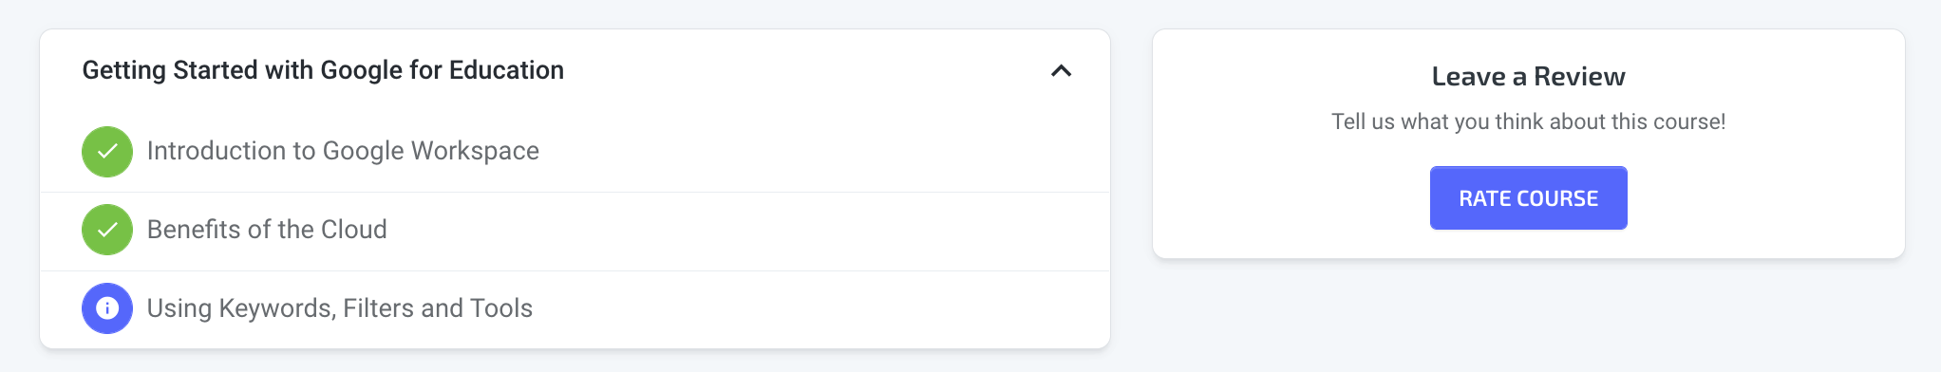This screenshot has width=1941, height=372.
Task: Click the blue info icon beside Using Keywords
Action: pyautogui.click(x=107, y=308)
